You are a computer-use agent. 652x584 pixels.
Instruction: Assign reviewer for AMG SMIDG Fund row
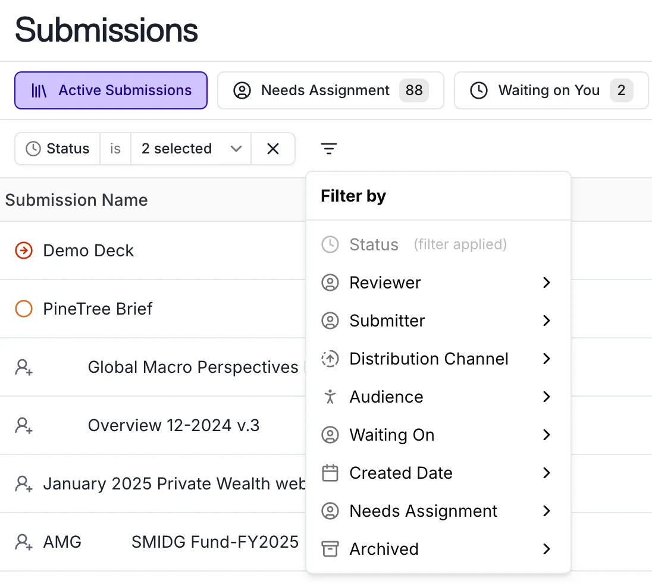coord(24,542)
